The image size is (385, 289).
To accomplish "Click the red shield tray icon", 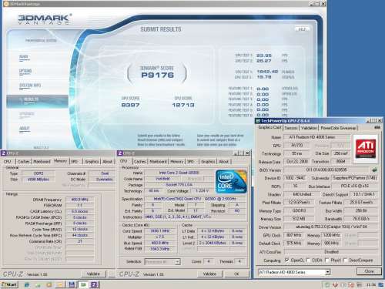I will tap(335, 284).
